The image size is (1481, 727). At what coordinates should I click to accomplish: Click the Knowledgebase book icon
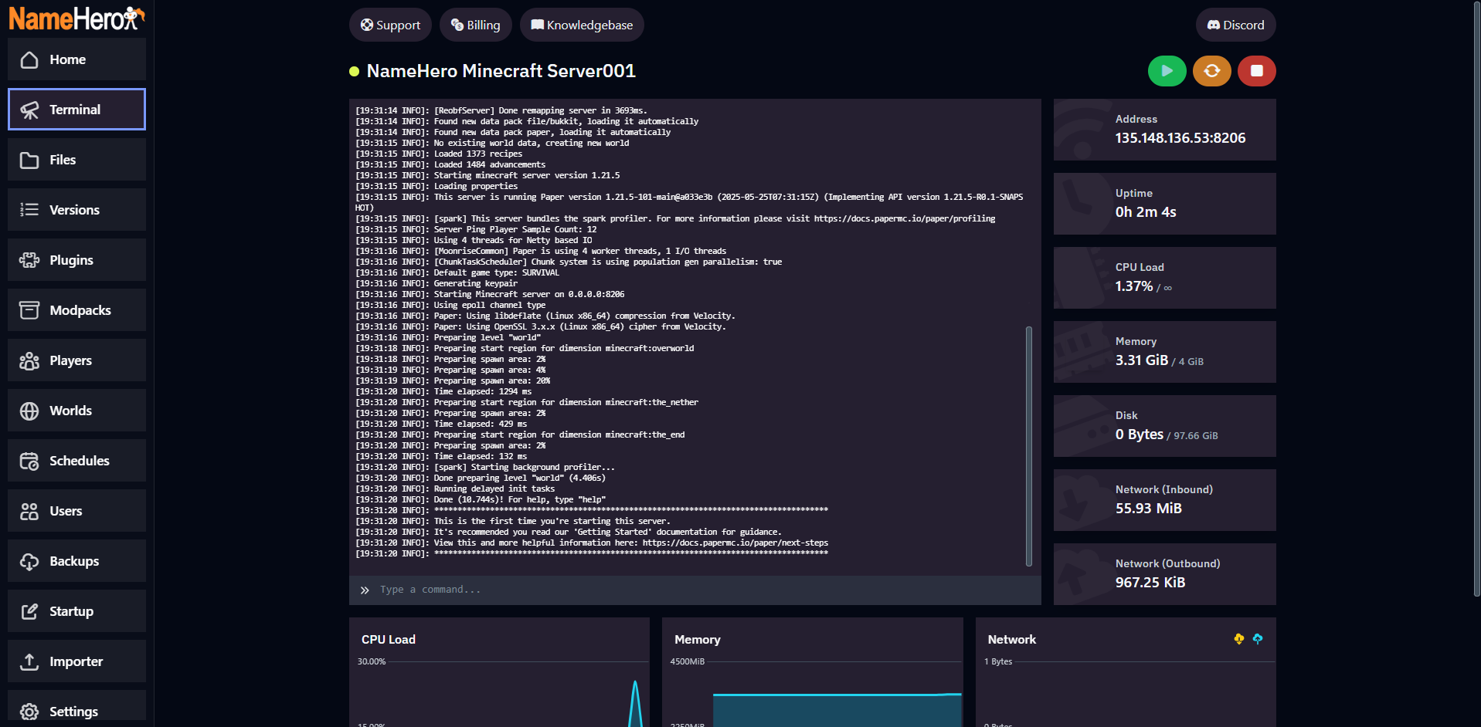coord(538,25)
